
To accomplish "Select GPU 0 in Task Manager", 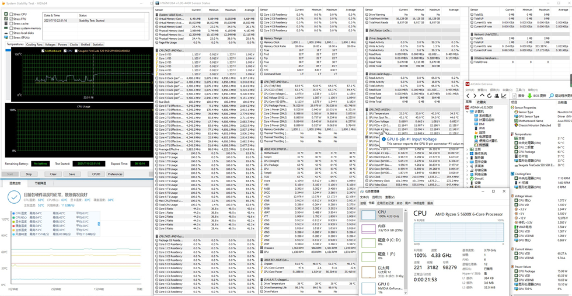I will point(381,288).
